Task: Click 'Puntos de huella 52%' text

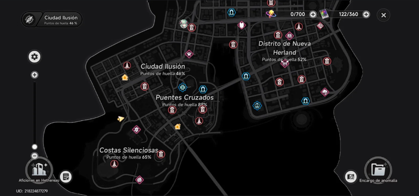Action: [284, 59]
